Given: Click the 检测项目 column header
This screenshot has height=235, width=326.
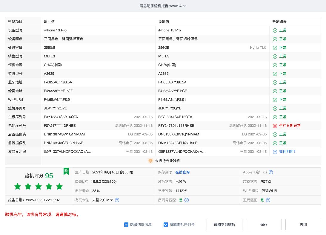Looking at the screenshot, I should (x=15, y=22).
